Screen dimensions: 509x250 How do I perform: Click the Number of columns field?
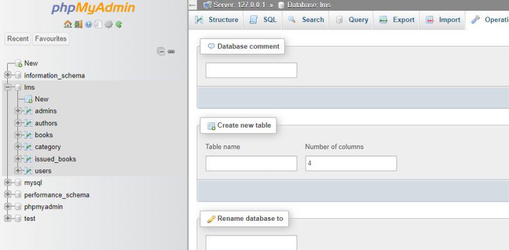[x=350, y=163]
